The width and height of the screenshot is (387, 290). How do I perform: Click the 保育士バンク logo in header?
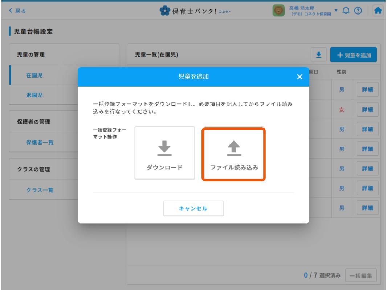pyautogui.click(x=195, y=10)
